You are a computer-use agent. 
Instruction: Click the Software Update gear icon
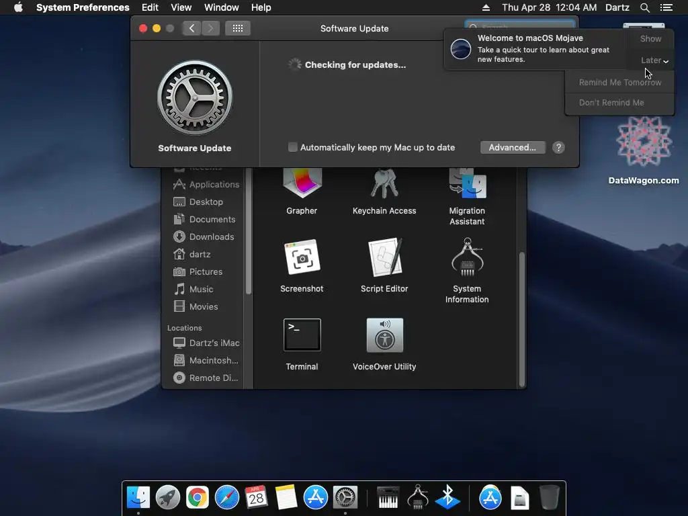coord(195,98)
